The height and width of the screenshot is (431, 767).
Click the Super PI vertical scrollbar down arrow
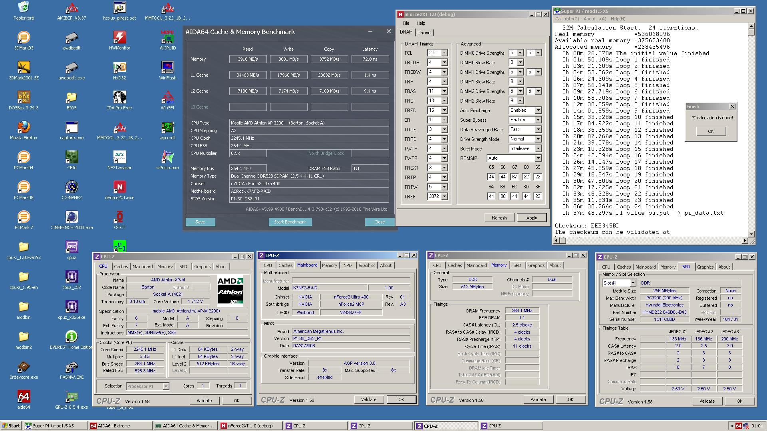click(x=751, y=234)
